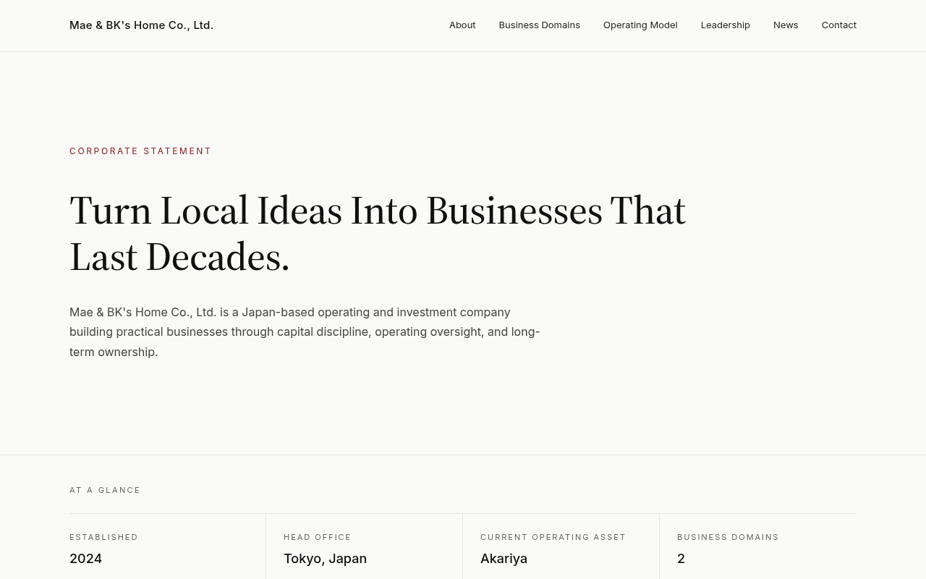The image size is (926, 579).
Task: Click the headline "Turn Local Ideas Into Businesses"
Action: pyautogui.click(x=378, y=233)
